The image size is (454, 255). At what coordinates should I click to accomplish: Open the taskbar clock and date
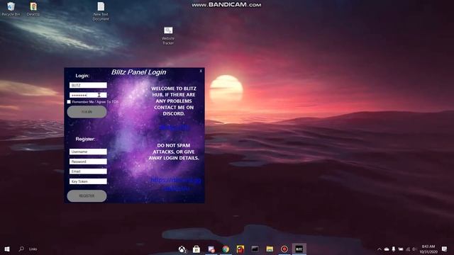click(x=428, y=249)
